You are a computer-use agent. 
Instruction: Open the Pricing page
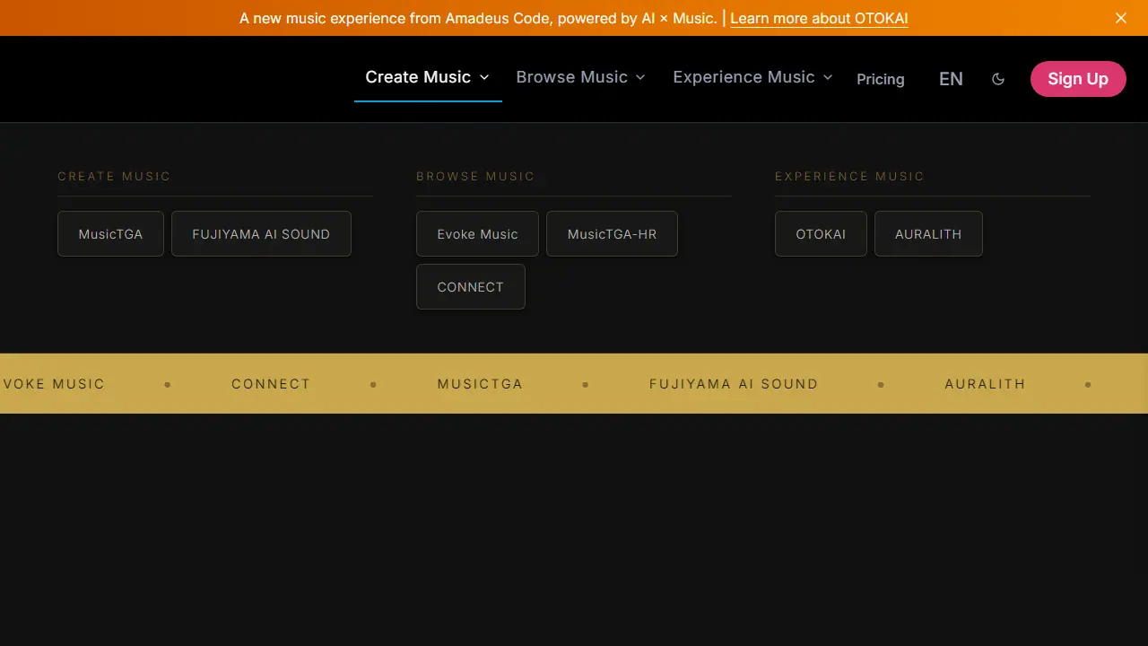click(880, 79)
